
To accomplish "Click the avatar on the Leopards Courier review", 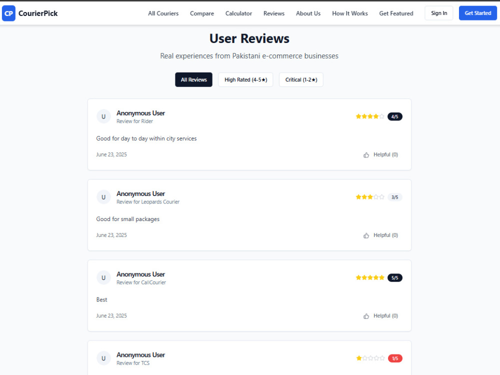I will point(103,197).
